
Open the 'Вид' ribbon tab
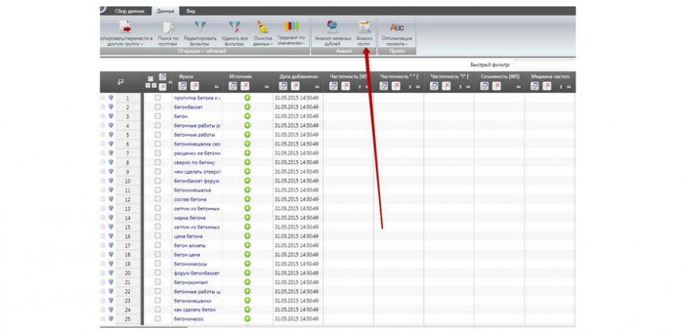point(190,11)
